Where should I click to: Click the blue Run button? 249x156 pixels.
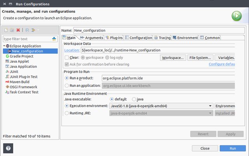(x=233, y=148)
